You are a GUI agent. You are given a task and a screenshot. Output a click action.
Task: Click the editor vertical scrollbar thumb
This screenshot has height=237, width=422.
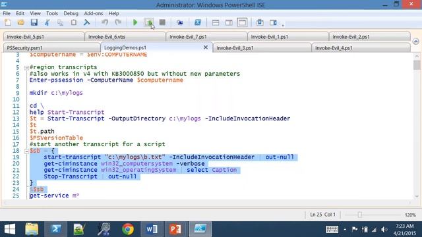pyautogui.click(x=417, y=65)
